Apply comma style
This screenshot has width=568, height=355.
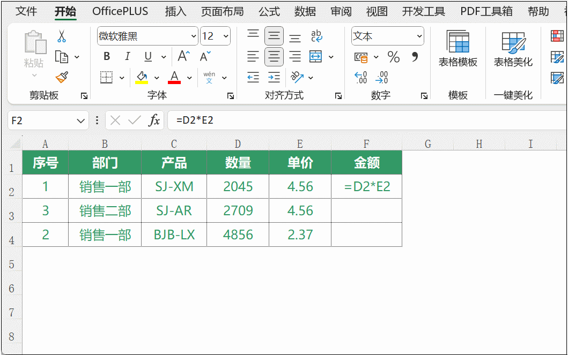pos(415,56)
